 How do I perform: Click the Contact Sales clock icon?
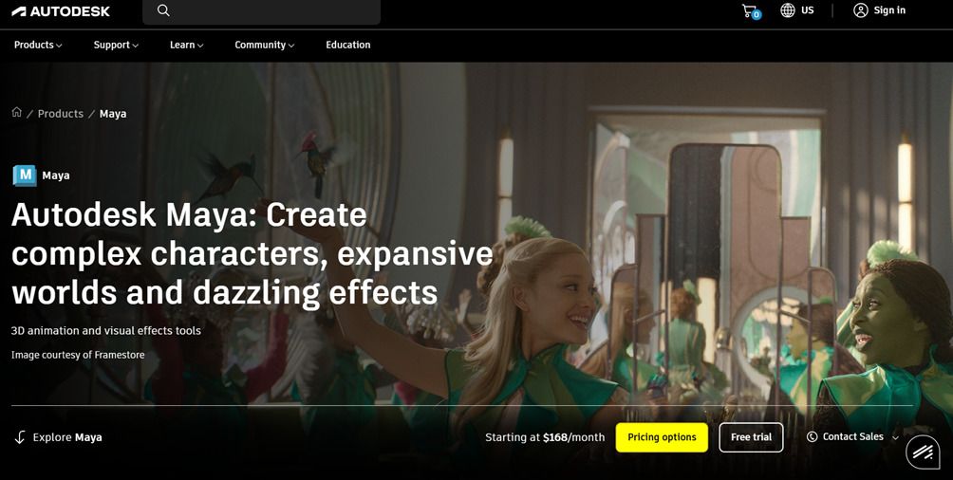pos(812,437)
